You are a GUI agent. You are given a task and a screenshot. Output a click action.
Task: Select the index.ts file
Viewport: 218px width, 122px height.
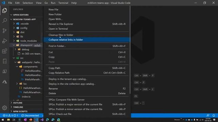pos(26,97)
